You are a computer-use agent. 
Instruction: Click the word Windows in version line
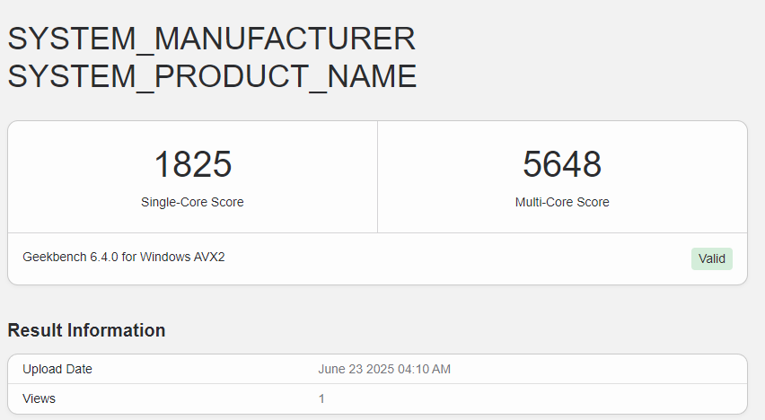(x=165, y=257)
